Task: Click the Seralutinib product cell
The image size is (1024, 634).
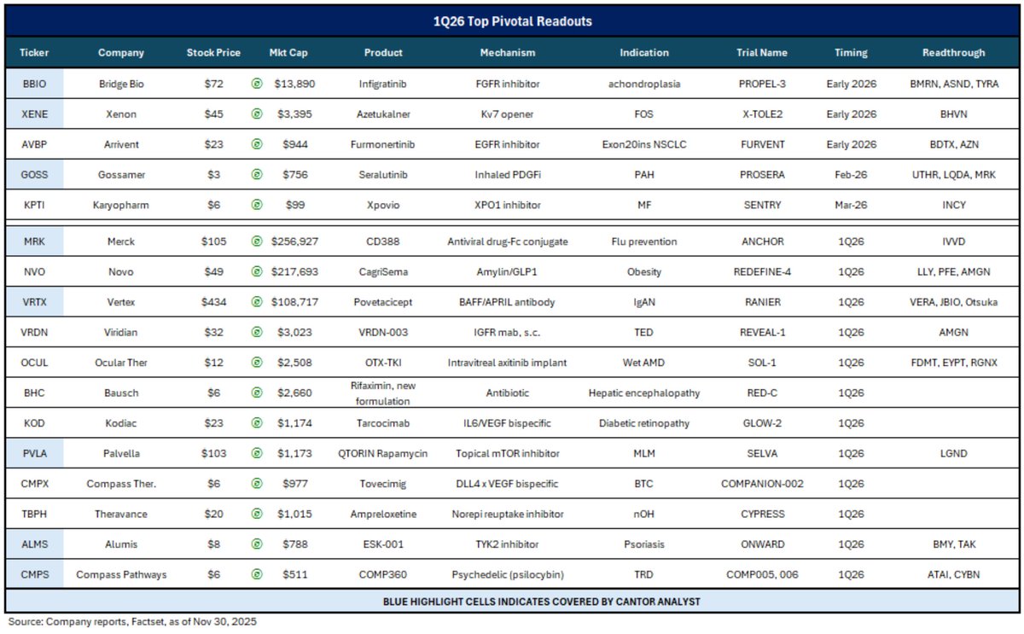Action: tap(383, 175)
